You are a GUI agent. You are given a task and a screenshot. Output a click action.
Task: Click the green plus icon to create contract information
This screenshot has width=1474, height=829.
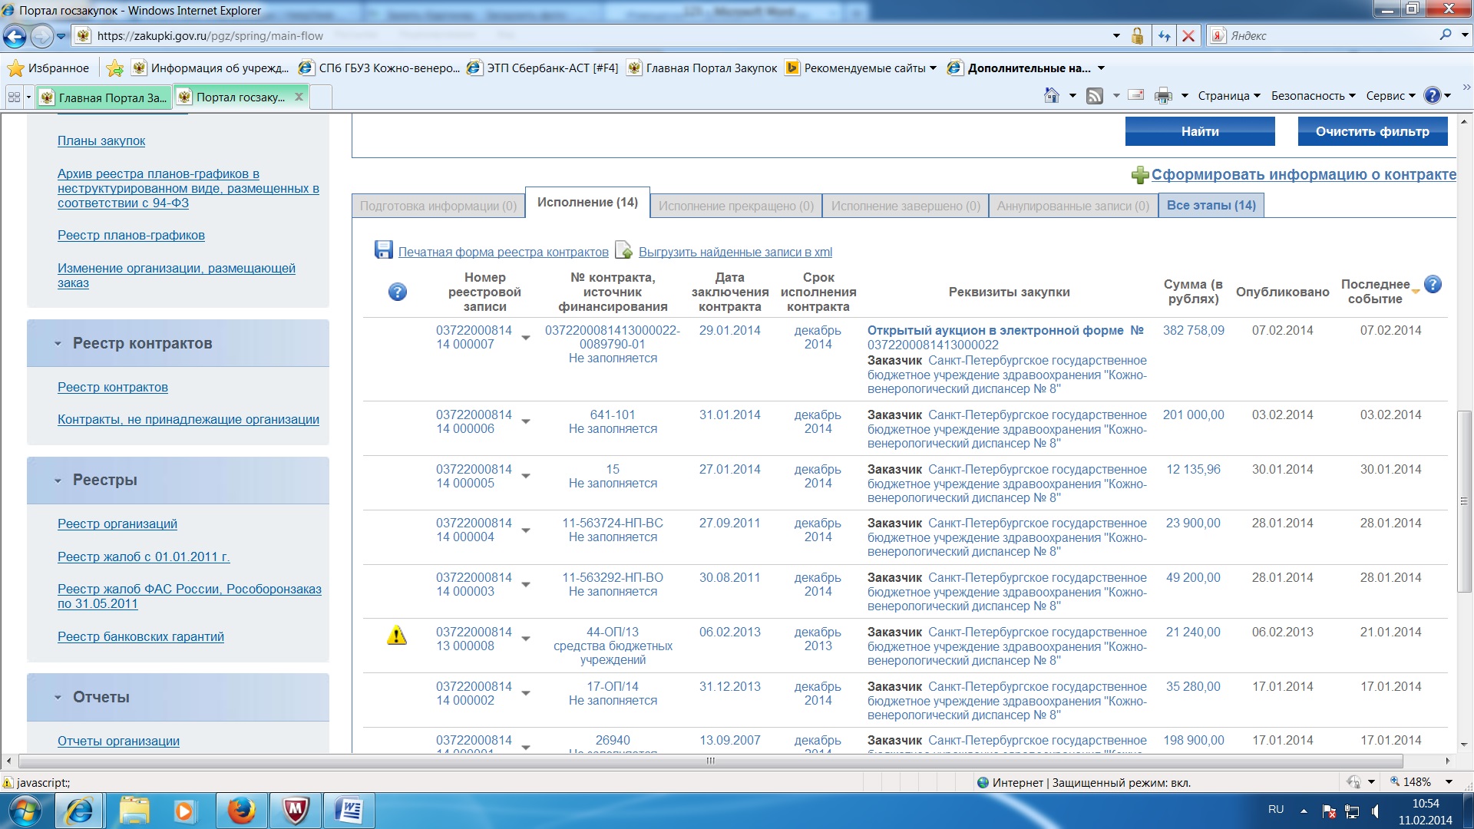(1139, 175)
